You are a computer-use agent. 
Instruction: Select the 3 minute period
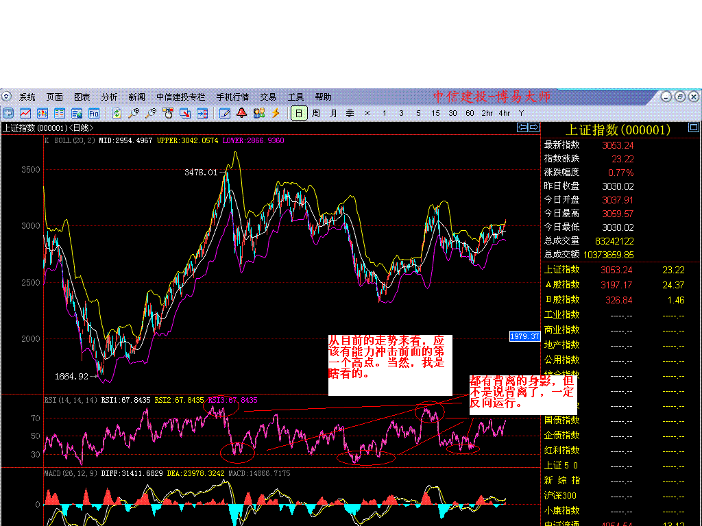(x=401, y=113)
